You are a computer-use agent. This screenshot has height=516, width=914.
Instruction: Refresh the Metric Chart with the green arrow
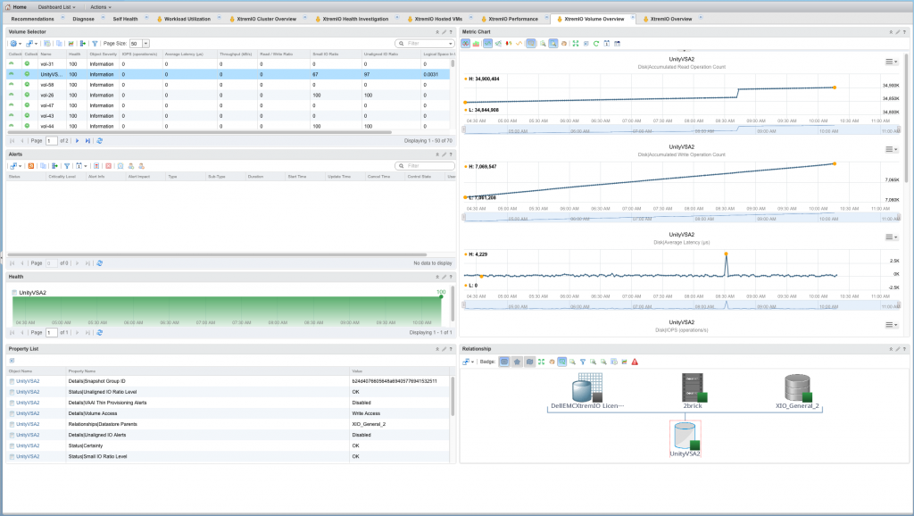595,43
